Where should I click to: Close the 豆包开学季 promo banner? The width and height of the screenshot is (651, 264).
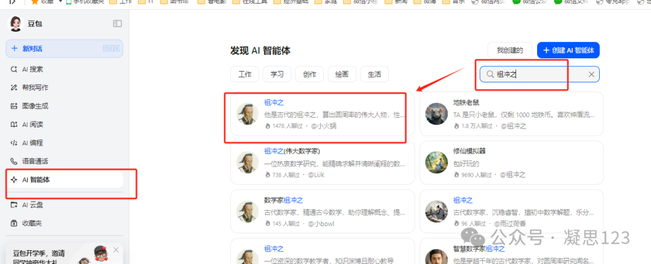(x=116, y=250)
